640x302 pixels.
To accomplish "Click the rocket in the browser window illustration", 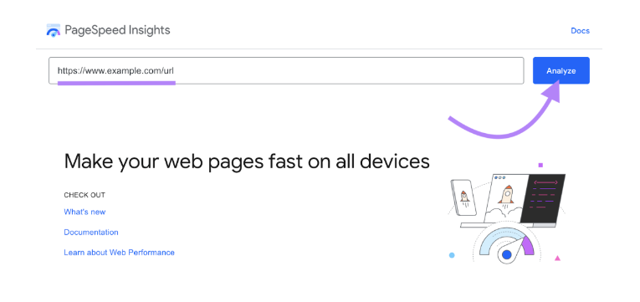I will tap(506, 194).
